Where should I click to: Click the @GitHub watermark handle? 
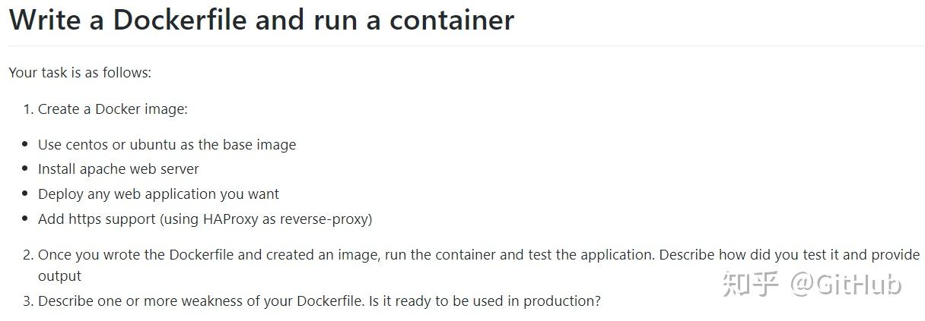[x=846, y=284]
